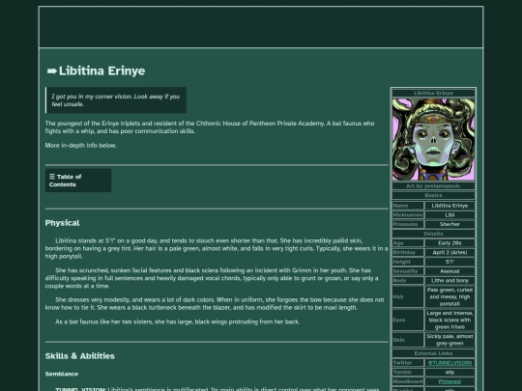
Task: Click the 'Libitina Erinye' page title heading
Action: coord(101,70)
